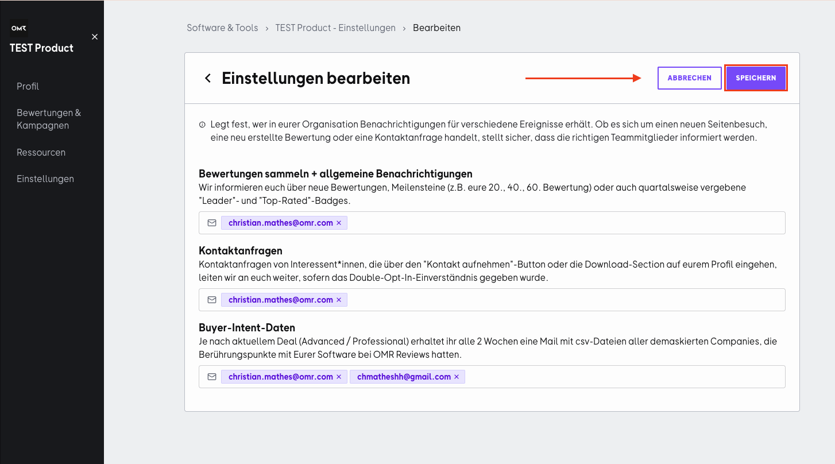
Task: Click the OMR logo in the sidebar
Action: pyautogui.click(x=19, y=28)
